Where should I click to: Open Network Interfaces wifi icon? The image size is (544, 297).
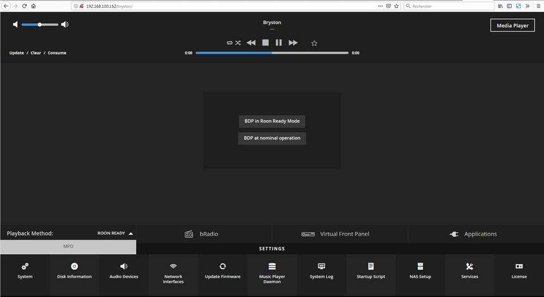[173, 266]
